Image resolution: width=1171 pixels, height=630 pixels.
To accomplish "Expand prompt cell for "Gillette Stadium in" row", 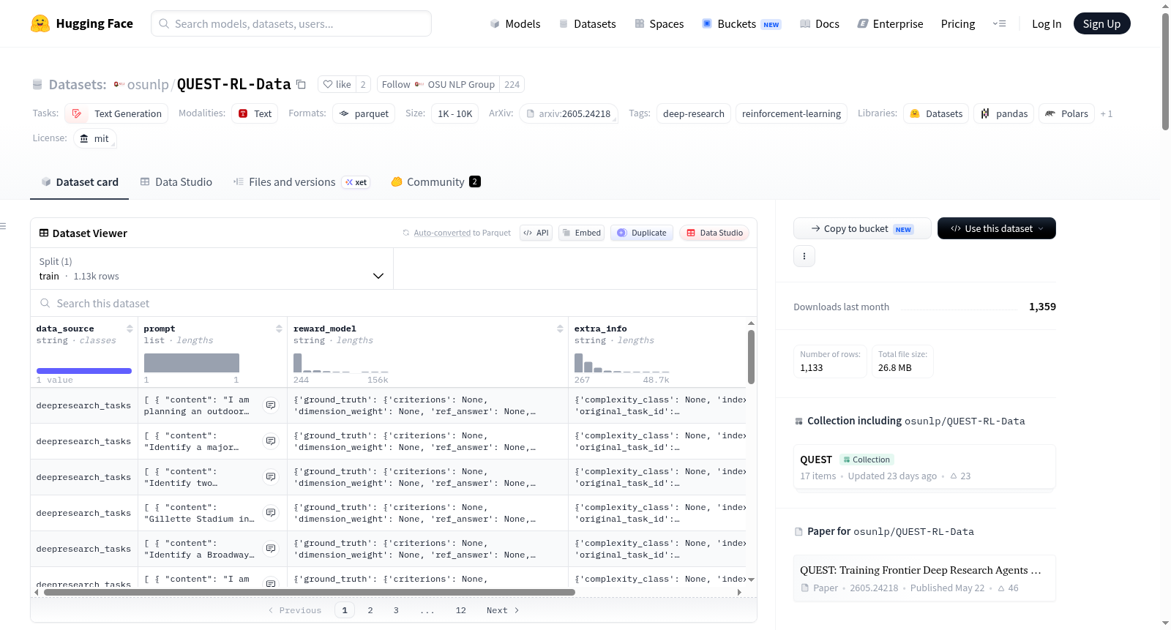I will point(271,513).
